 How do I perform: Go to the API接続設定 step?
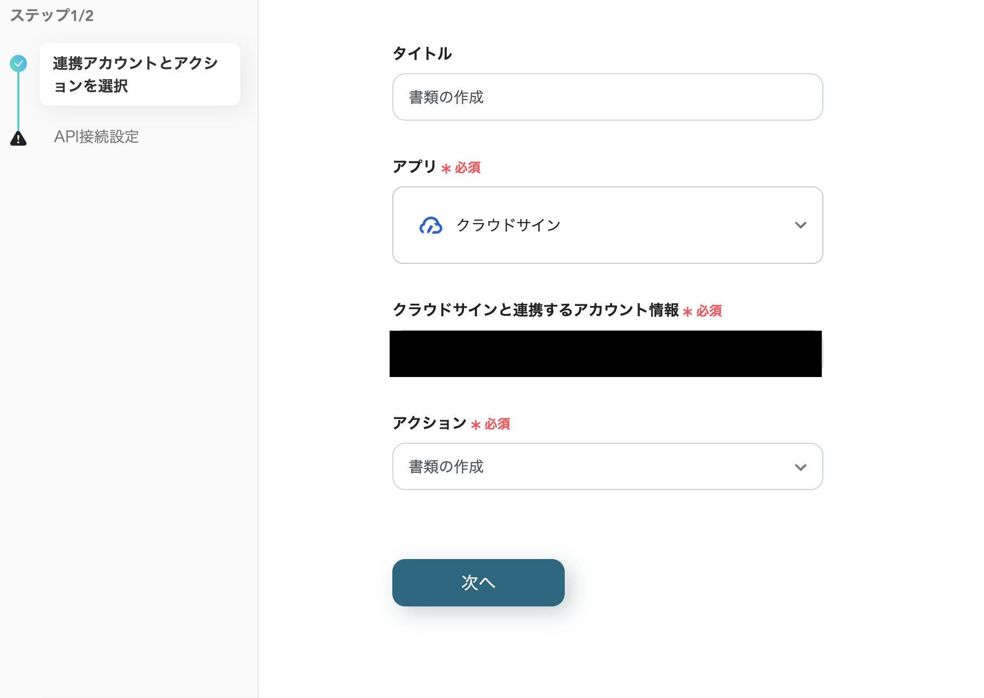(96, 137)
